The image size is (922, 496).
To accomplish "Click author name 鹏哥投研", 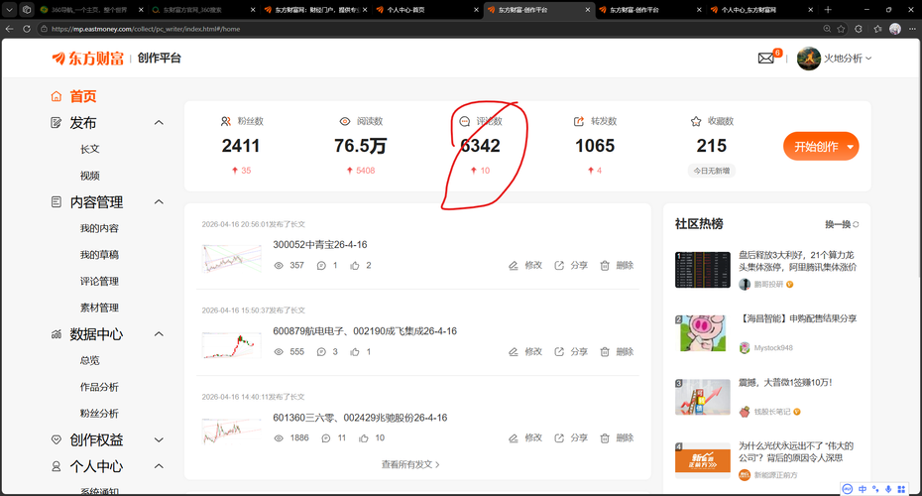I will [x=768, y=284].
